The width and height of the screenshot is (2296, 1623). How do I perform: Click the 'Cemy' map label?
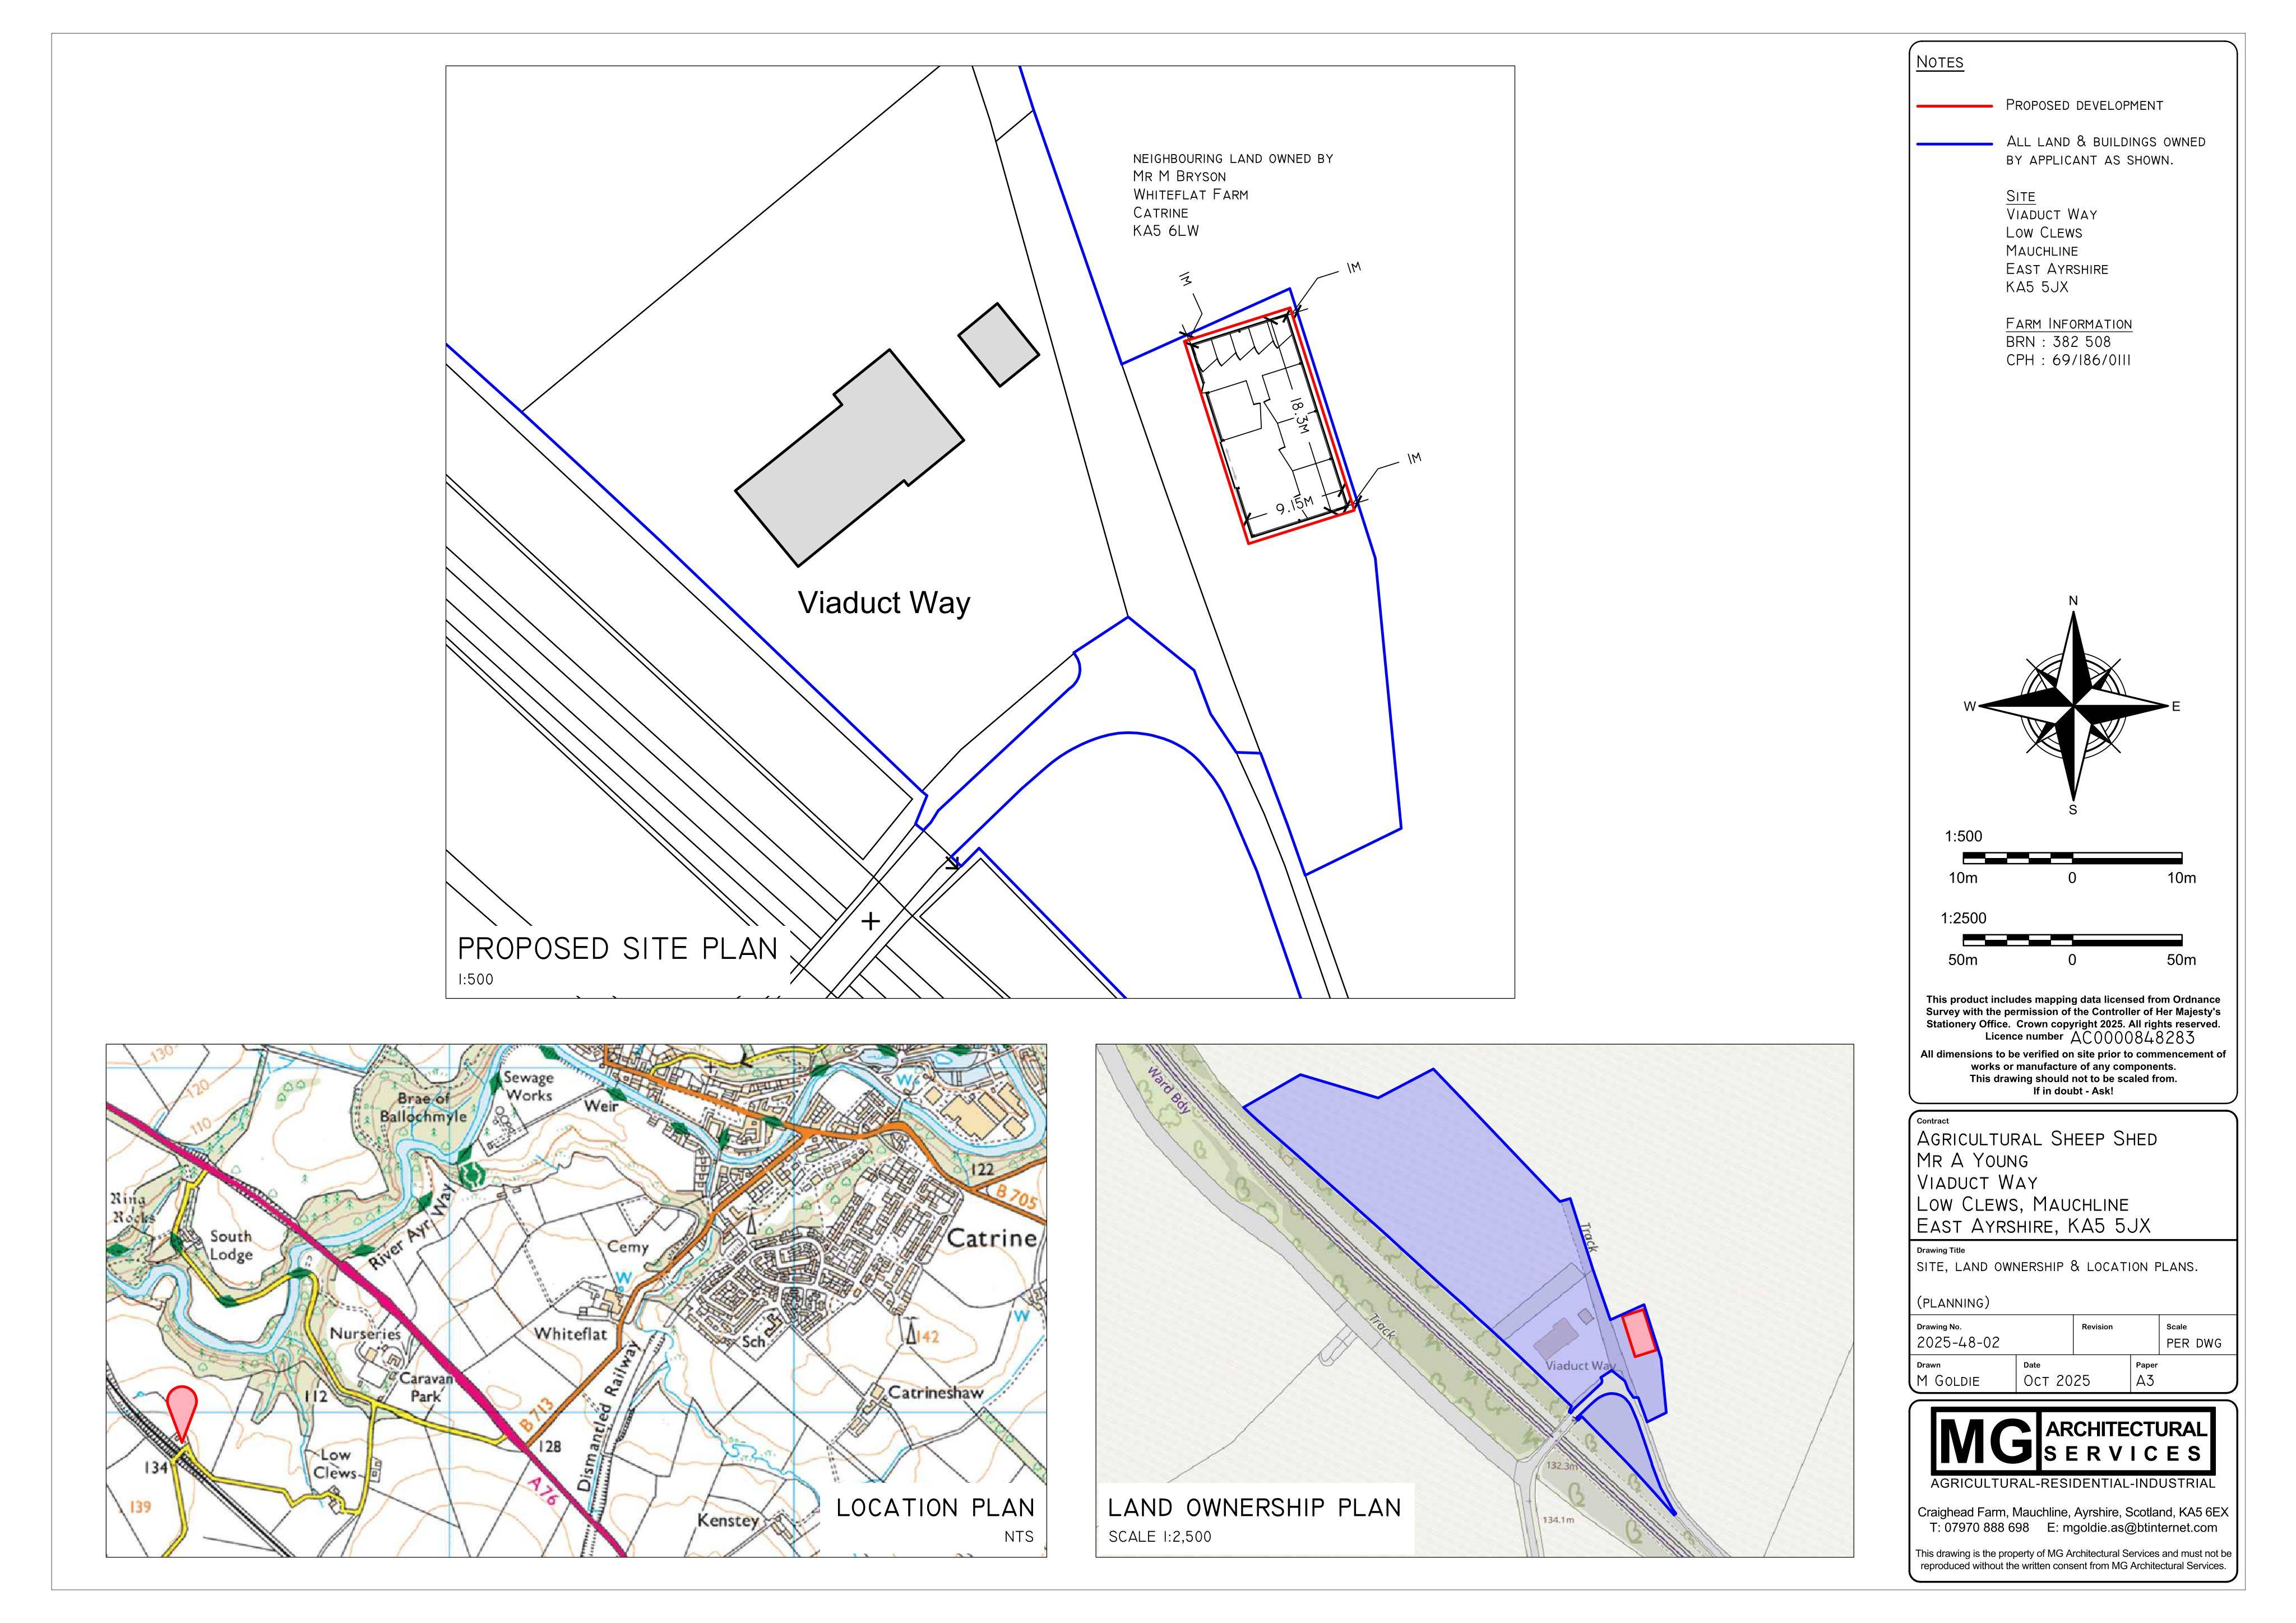pyautogui.click(x=628, y=1247)
